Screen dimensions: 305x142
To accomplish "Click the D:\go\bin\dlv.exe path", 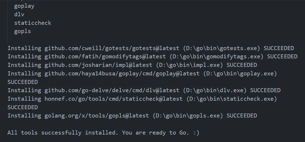I will click(x=215, y=90).
